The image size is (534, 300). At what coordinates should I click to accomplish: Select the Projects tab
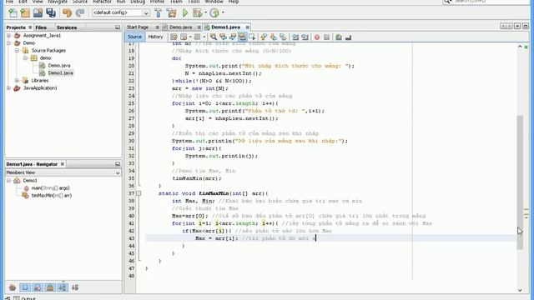point(16,27)
